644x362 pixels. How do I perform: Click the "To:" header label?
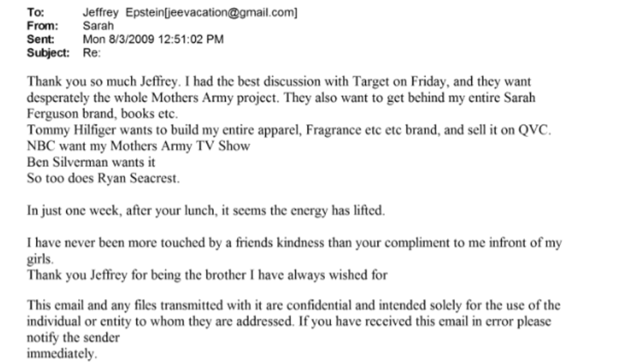(35, 12)
